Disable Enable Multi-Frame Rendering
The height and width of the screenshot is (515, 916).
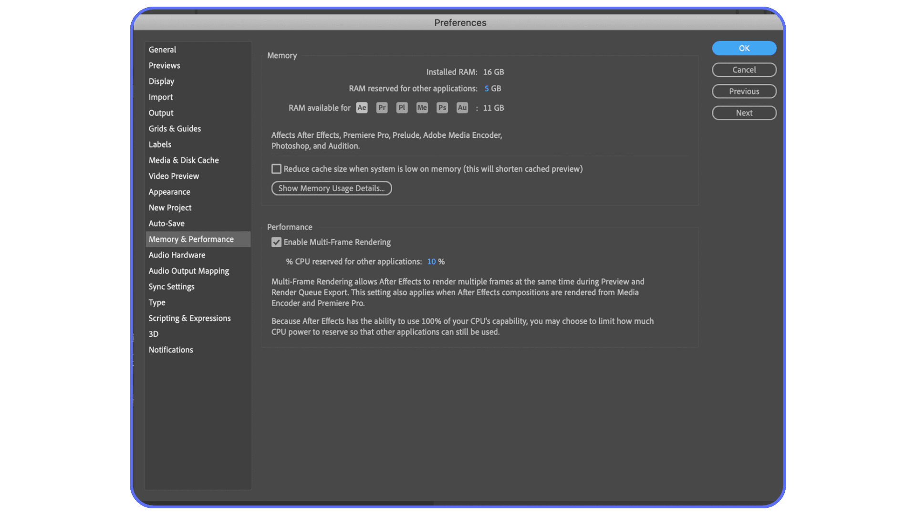[276, 242]
